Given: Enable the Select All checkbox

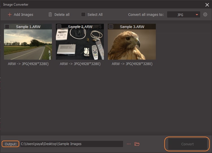Looking at the screenshot, I should 83,14.
